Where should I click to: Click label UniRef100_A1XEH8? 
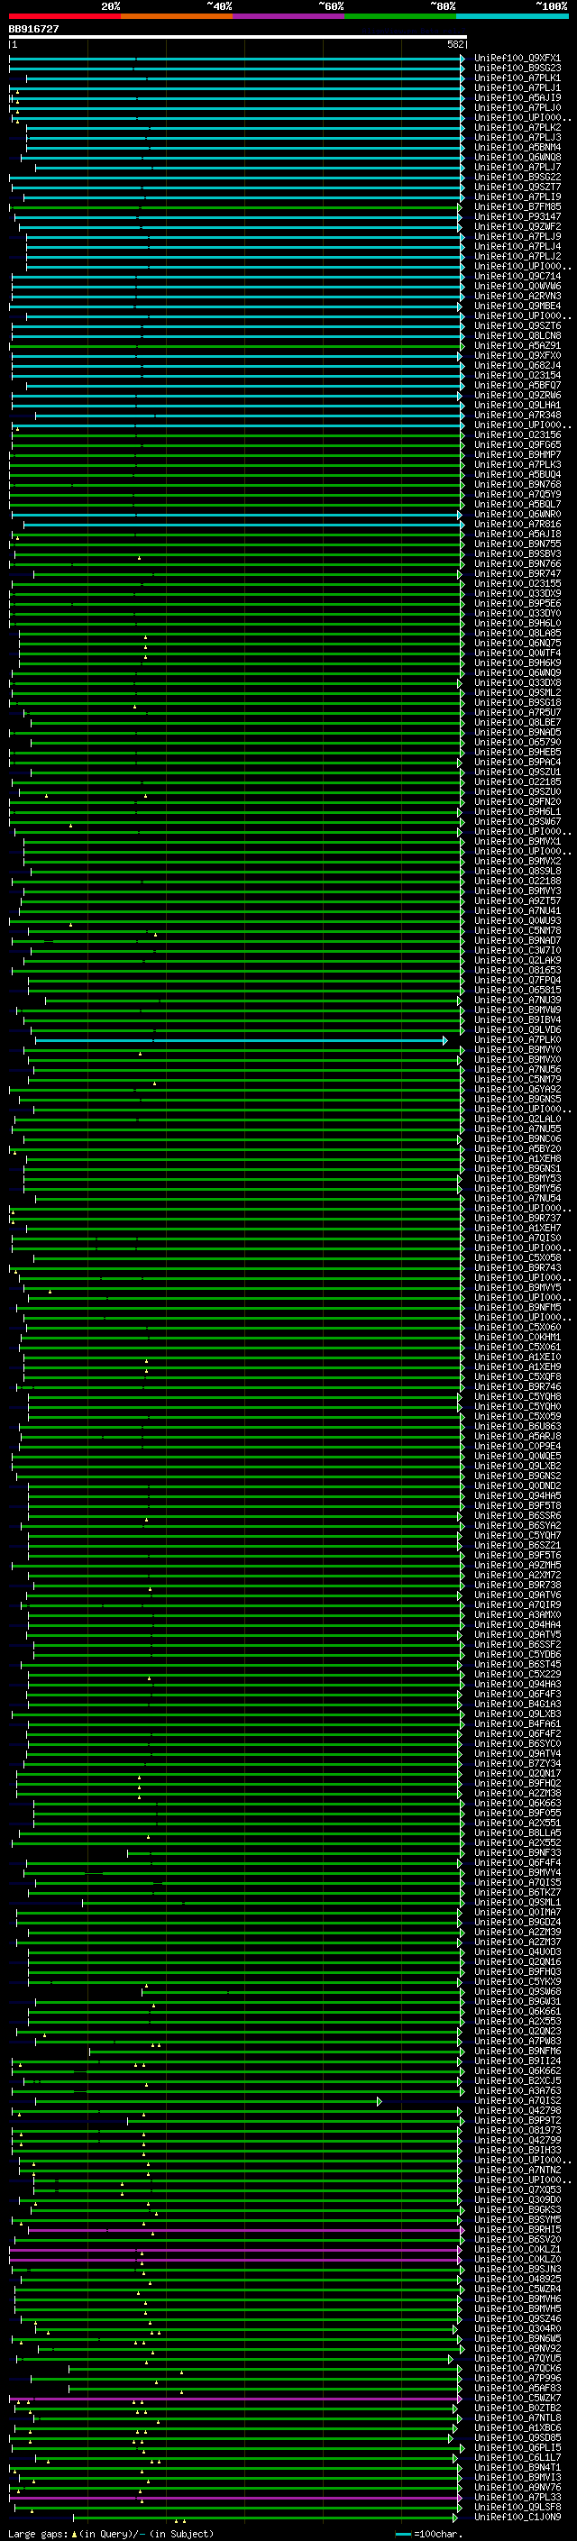pos(517,1159)
